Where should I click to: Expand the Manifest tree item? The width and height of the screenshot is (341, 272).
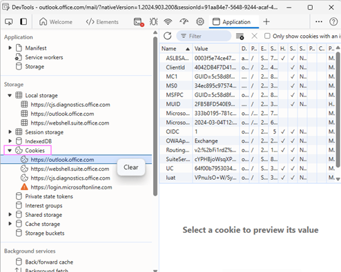coord(10,48)
